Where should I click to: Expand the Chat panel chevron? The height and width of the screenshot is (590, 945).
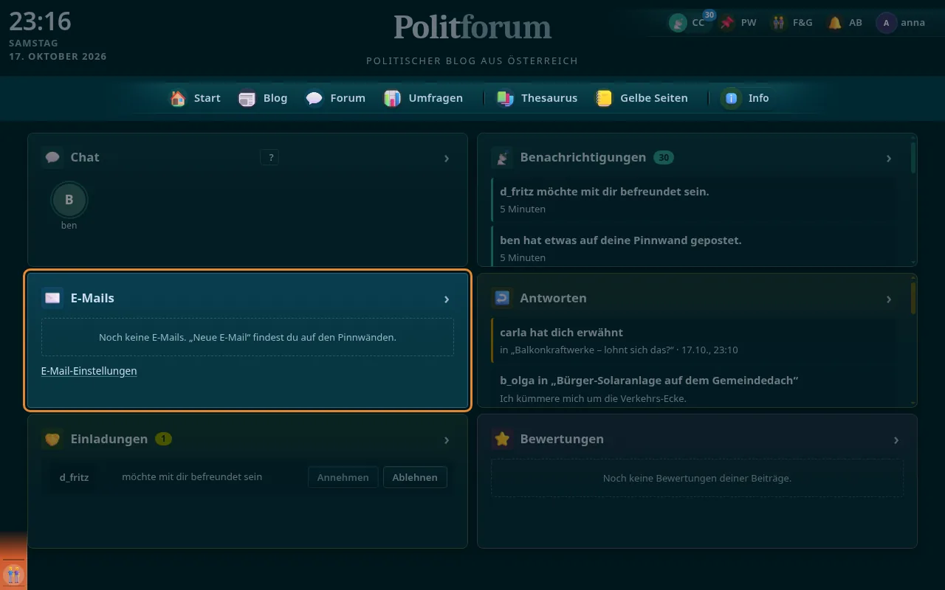click(447, 158)
